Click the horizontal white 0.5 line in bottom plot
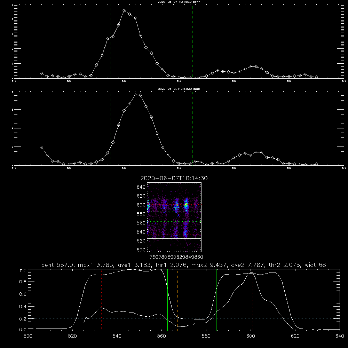This screenshot has height=348, width=348. (x=184, y=300)
